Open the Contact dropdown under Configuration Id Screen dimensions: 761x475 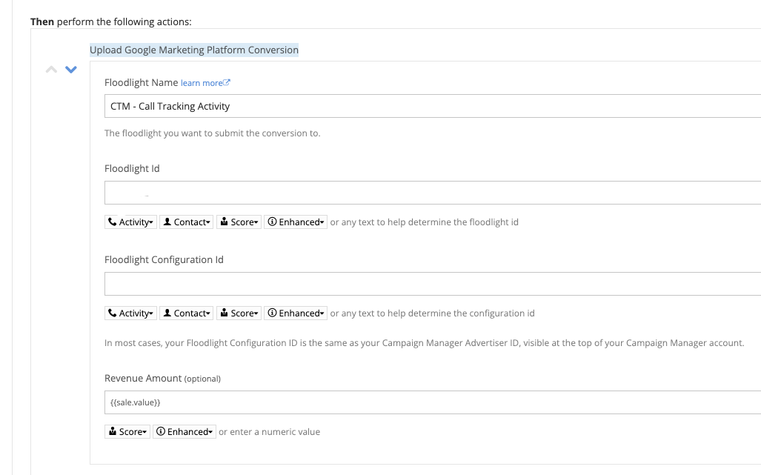[x=185, y=313]
